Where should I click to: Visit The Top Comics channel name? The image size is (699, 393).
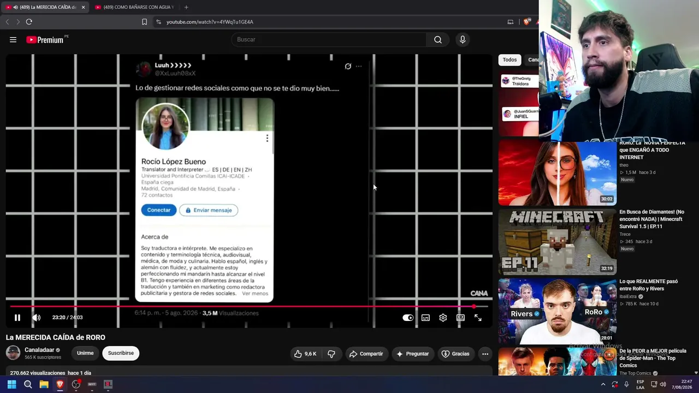pyautogui.click(x=636, y=373)
